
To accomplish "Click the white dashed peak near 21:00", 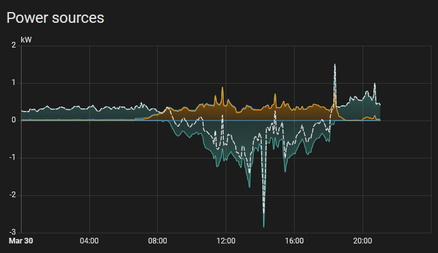I will tap(375, 84).
